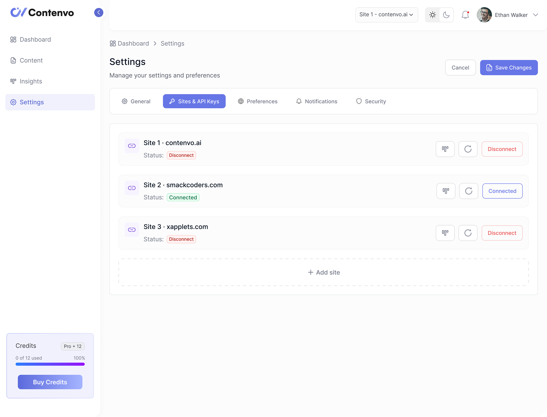Image resolution: width=547 pixels, height=417 pixels.
Task: Open the notifications bell
Action: click(465, 15)
